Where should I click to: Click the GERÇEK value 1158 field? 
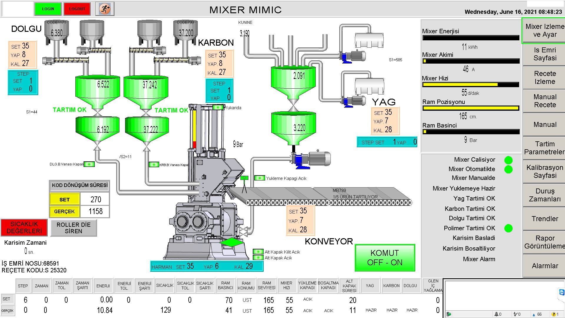click(x=95, y=211)
